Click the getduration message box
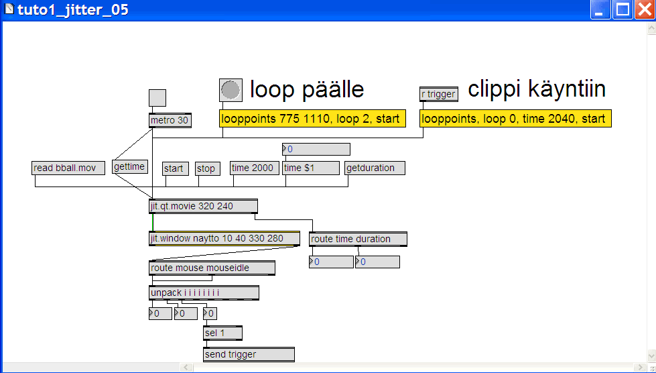This screenshot has width=656, height=373. (375, 168)
